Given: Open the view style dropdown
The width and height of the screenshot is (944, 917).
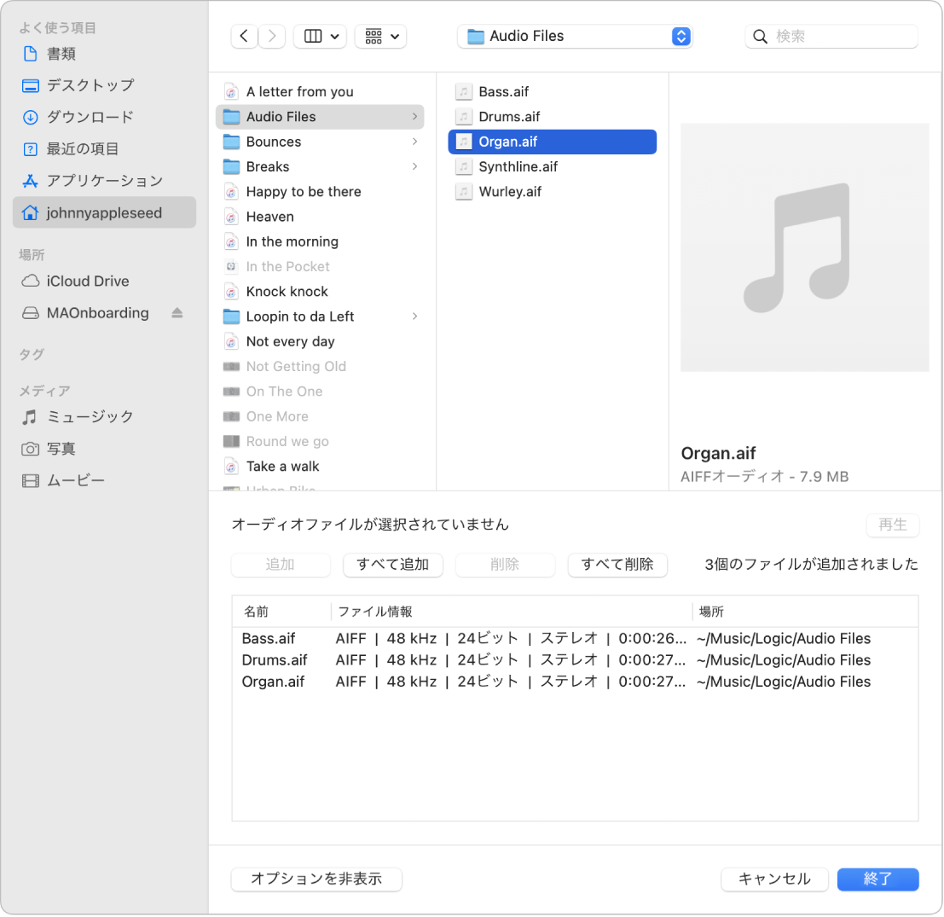Looking at the screenshot, I should [x=320, y=36].
